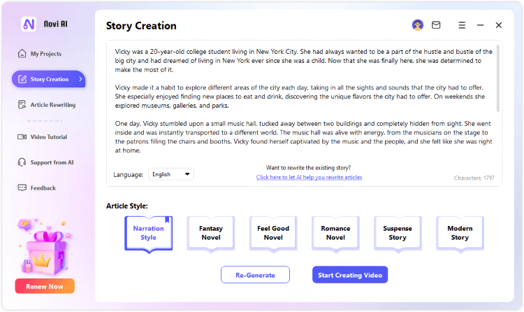Open the Language dropdown set to English
Image resolution: width=524 pixels, height=312 pixels.
point(170,174)
